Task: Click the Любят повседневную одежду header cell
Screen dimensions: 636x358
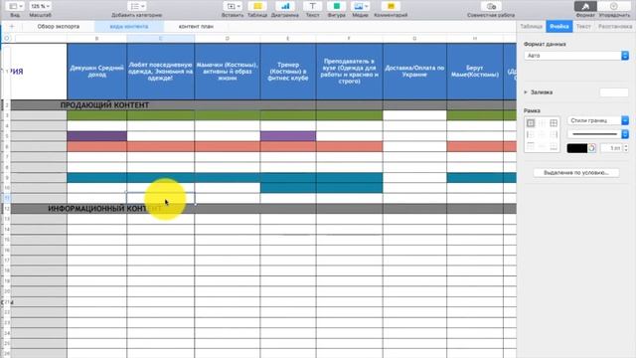Action: coord(160,72)
